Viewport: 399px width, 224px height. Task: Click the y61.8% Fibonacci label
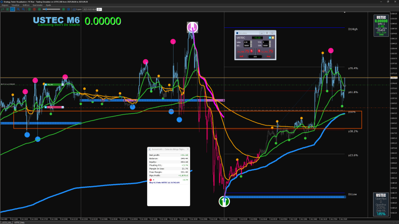[353, 92]
